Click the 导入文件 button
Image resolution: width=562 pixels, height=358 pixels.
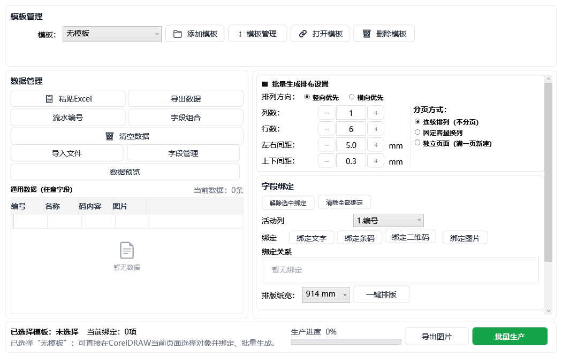point(67,153)
